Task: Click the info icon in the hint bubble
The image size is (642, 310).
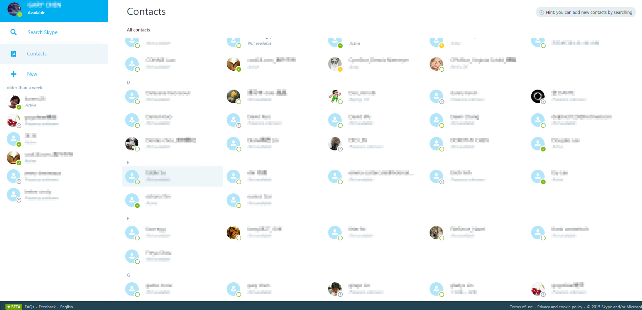Action: [542, 13]
